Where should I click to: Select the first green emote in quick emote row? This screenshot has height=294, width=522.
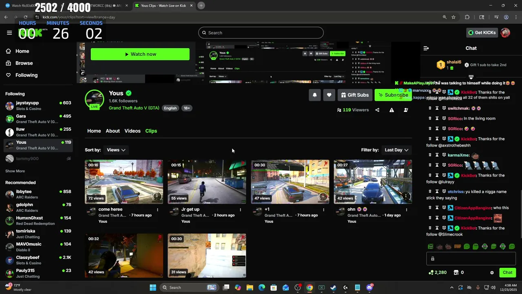click(x=430, y=247)
